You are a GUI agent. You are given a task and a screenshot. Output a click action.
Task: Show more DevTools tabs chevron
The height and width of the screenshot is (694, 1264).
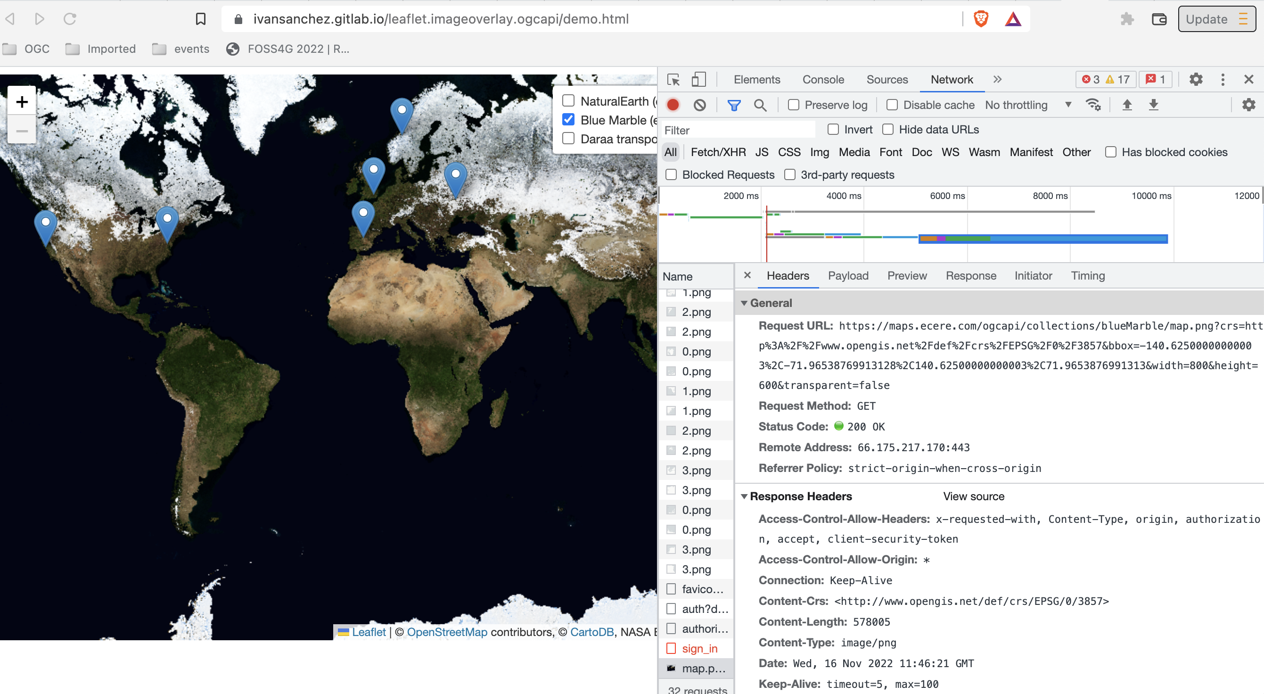997,80
